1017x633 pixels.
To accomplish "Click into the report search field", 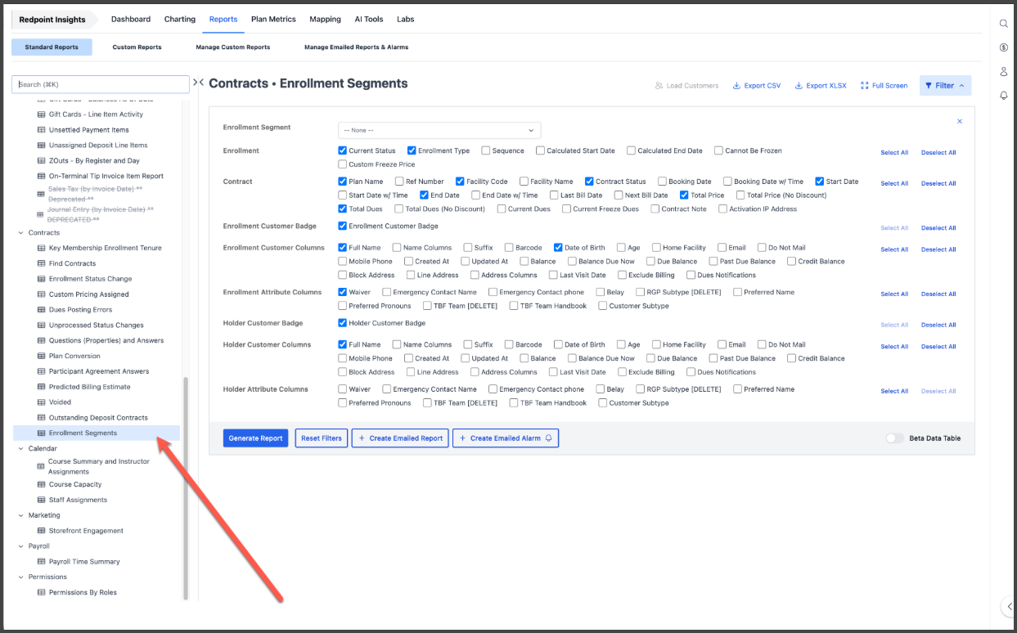I will (x=101, y=84).
